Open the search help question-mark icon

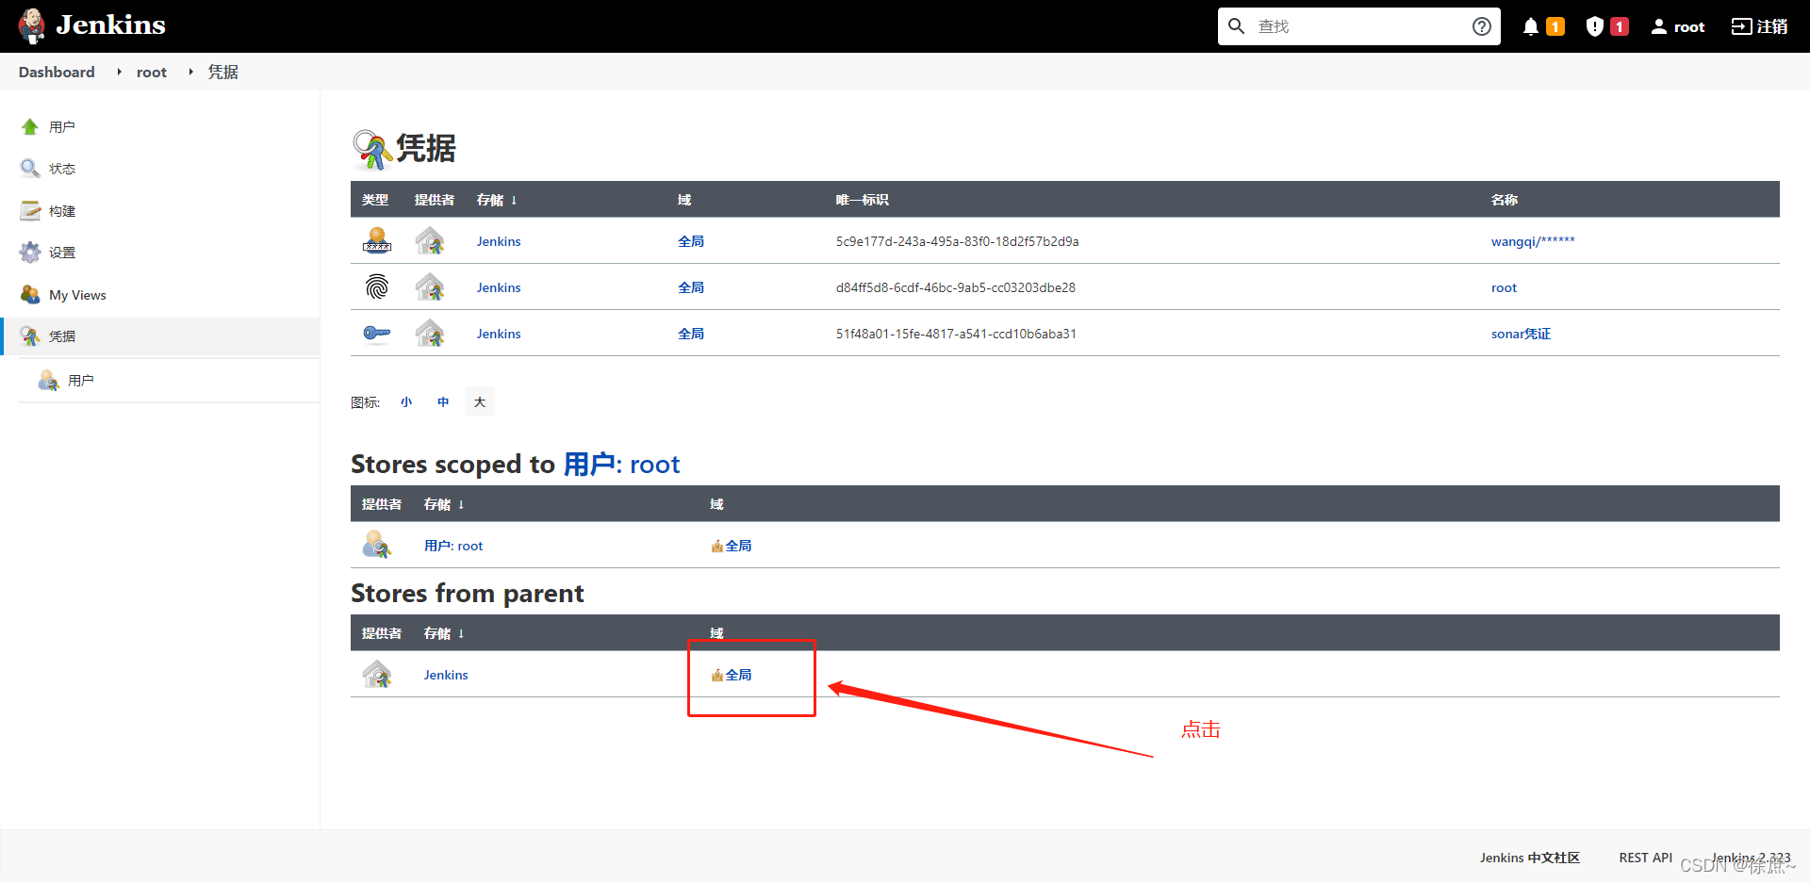click(1482, 26)
